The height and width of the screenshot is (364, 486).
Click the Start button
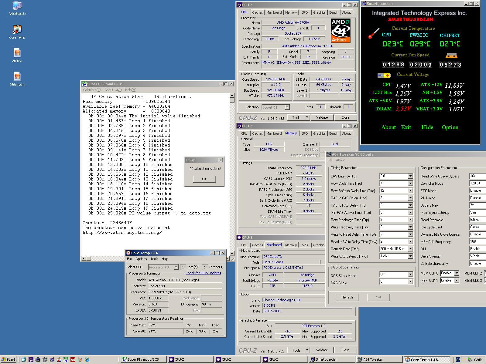(8, 359)
